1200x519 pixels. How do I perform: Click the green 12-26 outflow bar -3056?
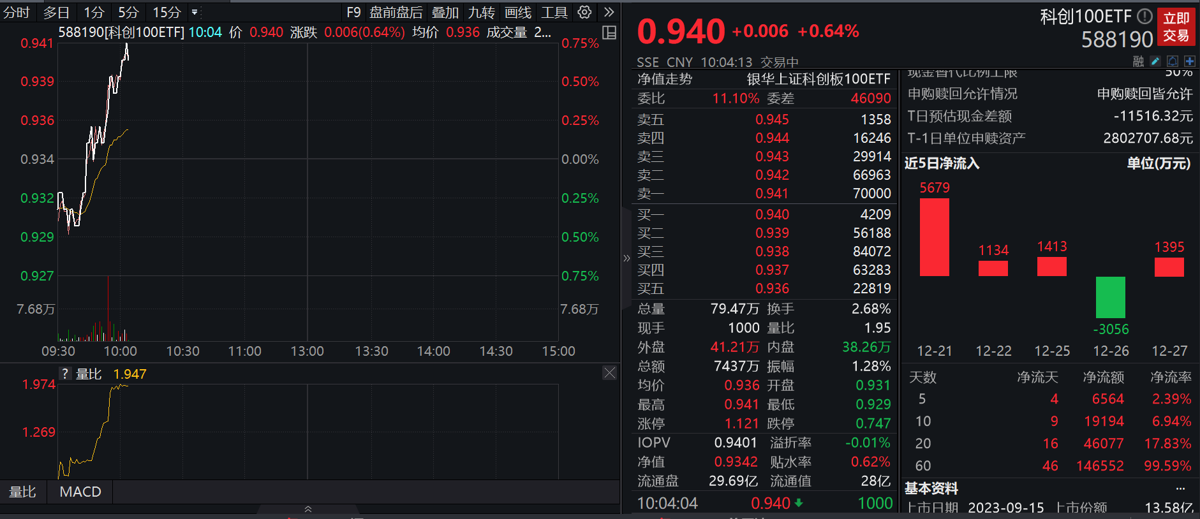(1111, 297)
